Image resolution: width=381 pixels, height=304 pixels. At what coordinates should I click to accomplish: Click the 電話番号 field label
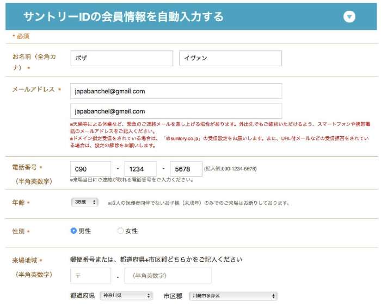tap(24, 168)
